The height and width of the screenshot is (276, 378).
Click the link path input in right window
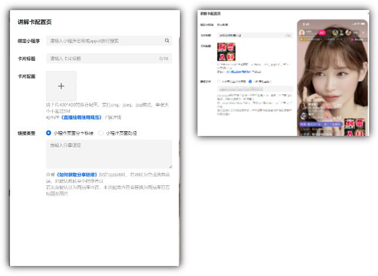point(255,89)
